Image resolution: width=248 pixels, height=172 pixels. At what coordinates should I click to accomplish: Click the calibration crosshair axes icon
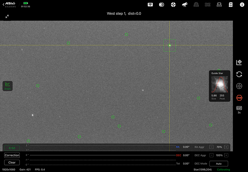tap(239, 62)
